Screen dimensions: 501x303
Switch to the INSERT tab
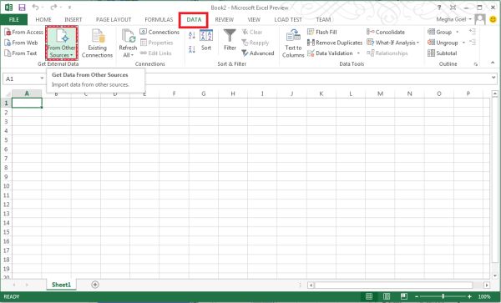[x=73, y=19]
